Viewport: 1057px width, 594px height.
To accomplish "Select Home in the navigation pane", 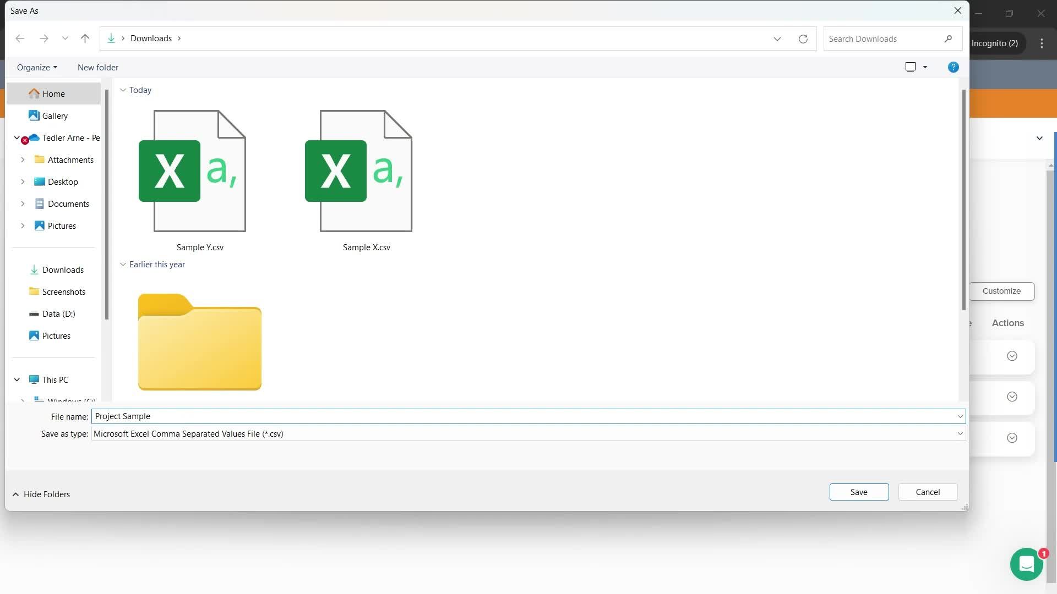I will click(x=53, y=94).
